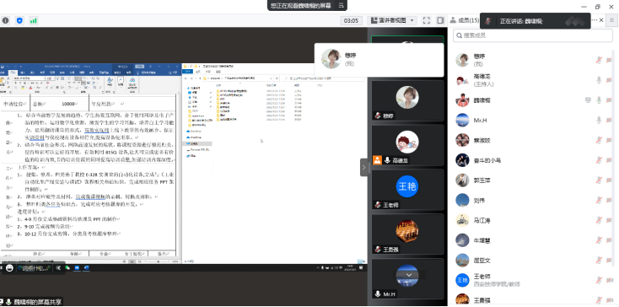Toggle your own camera in the members list
Screen dimensions: 619x307
tap(609, 60)
